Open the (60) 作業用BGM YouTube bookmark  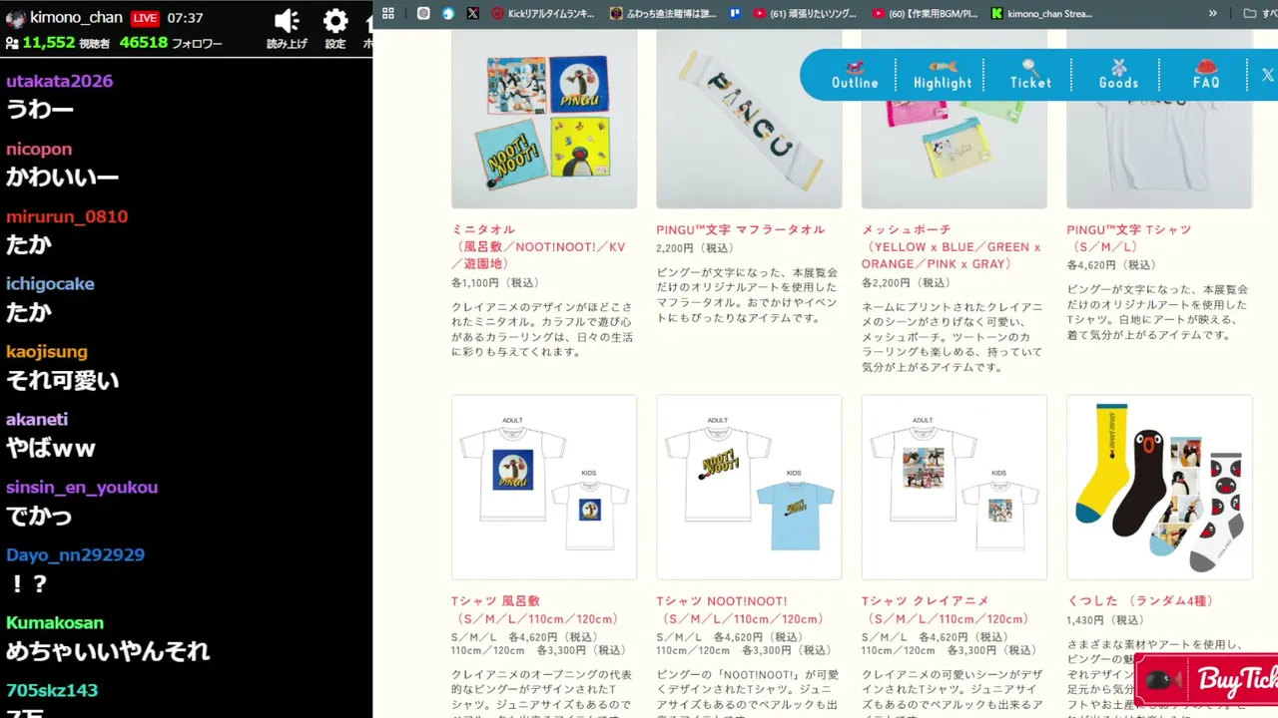926,13
